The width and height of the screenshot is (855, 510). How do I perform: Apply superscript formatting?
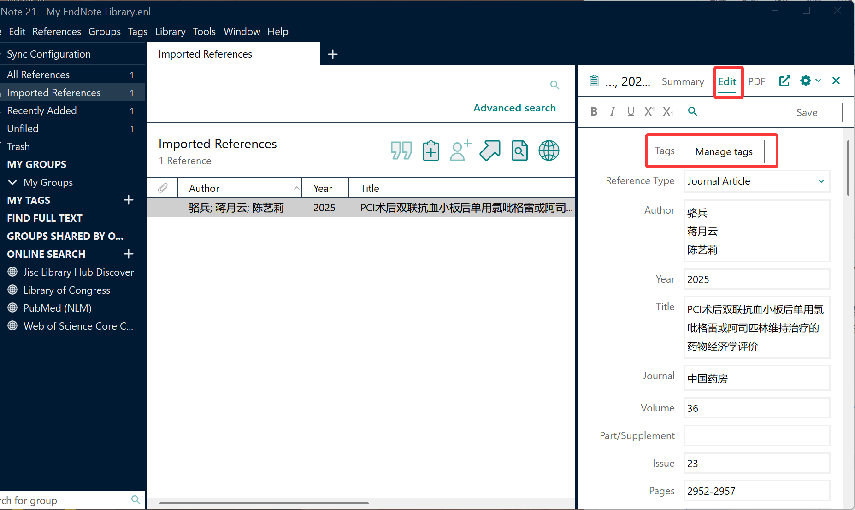[649, 111]
